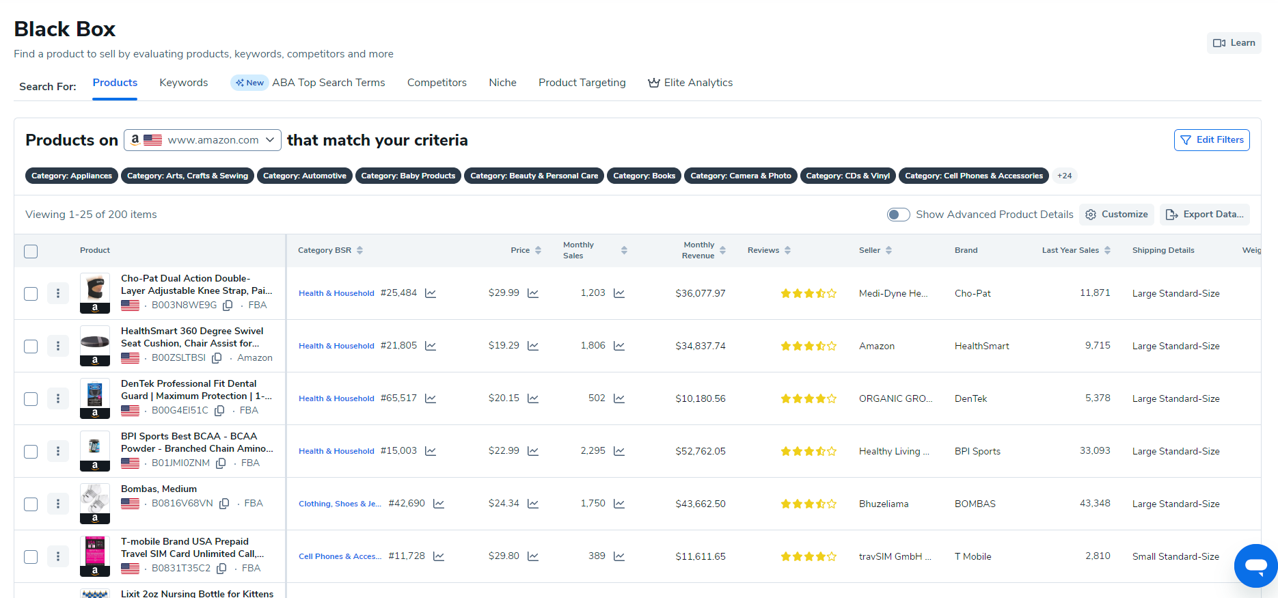
Task: Open the Cho-Pat knee strap product thumbnail
Action: tap(95, 293)
